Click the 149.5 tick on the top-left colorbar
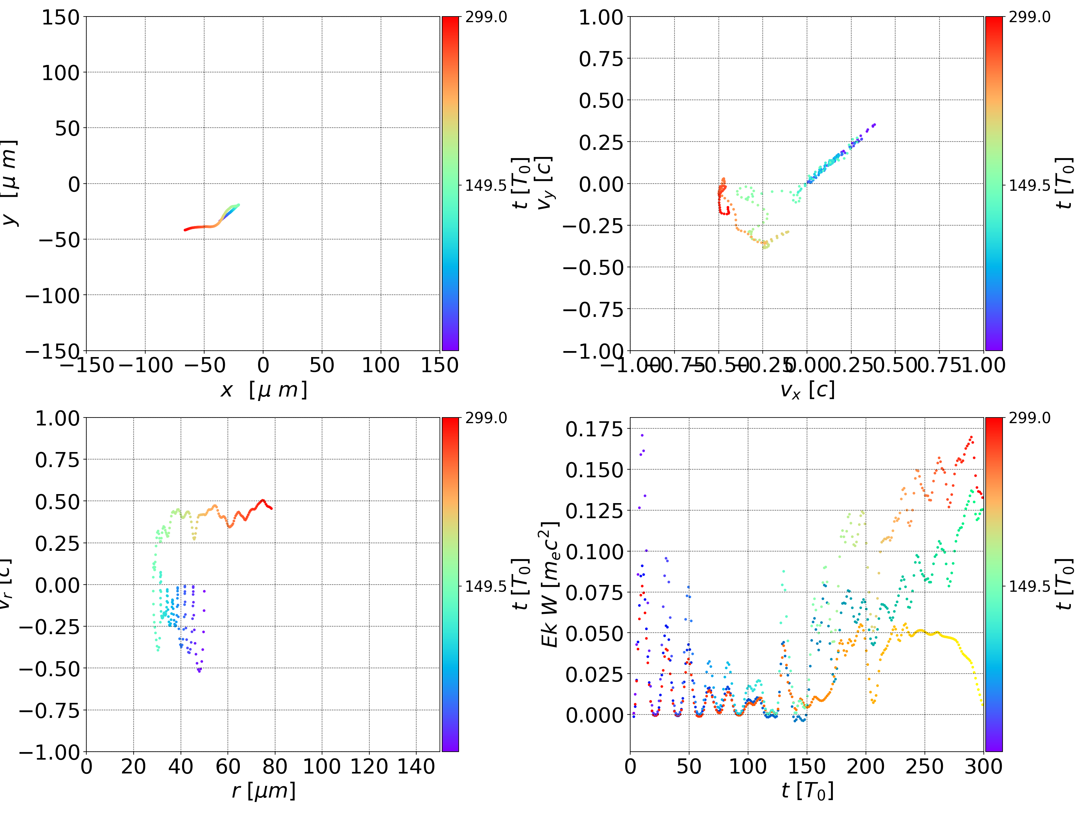Screen dimensions: 1081x817 (485, 185)
